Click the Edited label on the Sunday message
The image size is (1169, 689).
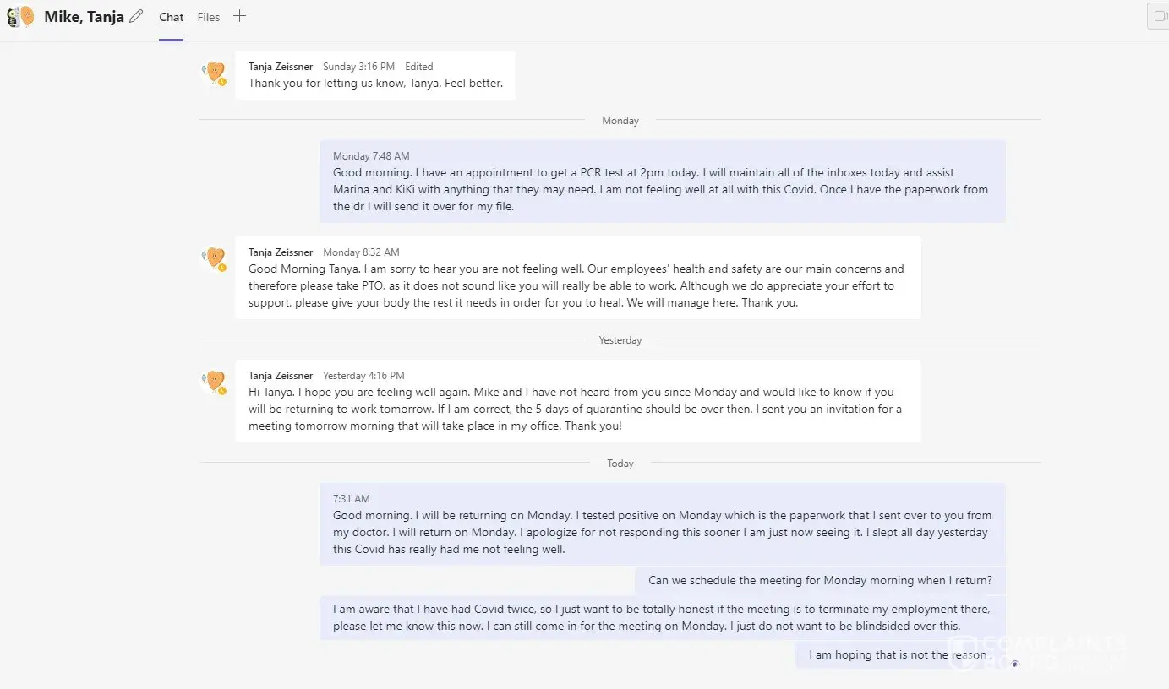coord(419,67)
